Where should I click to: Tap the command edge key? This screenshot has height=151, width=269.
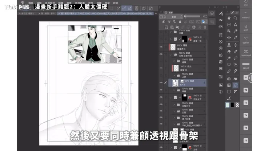pyautogui.click(x=246, y=53)
